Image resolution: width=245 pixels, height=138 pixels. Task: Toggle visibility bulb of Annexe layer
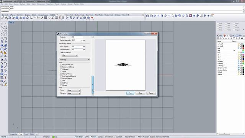[239, 74]
